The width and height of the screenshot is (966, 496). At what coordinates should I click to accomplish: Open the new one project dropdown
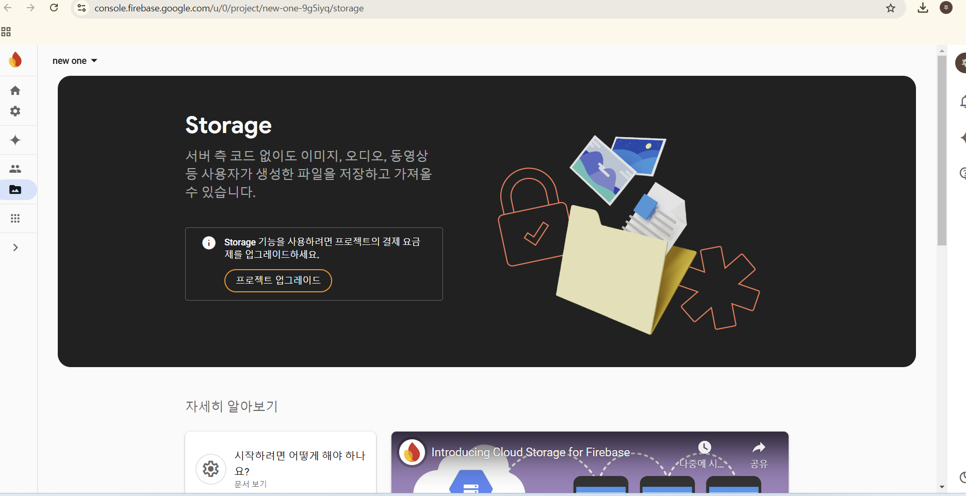tap(75, 61)
